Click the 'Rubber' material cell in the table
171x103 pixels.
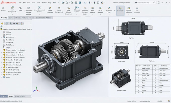[164, 85]
